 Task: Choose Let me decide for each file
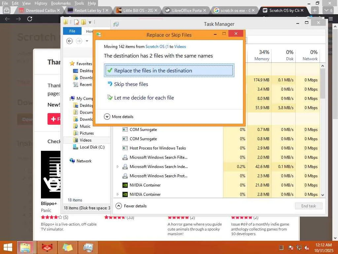[x=141, y=98]
